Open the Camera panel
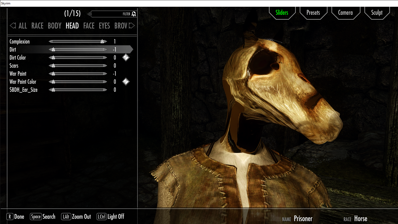 [x=345, y=12]
